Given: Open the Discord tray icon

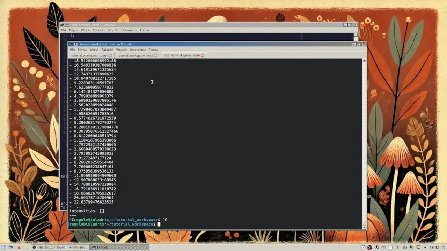Looking at the screenshot, I should click(363, 247).
